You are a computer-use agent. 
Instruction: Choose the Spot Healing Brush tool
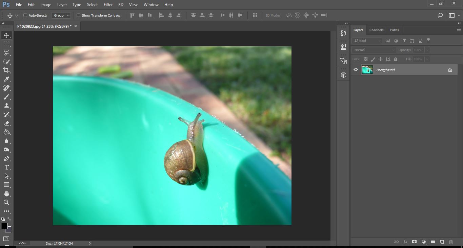tap(6, 88)
